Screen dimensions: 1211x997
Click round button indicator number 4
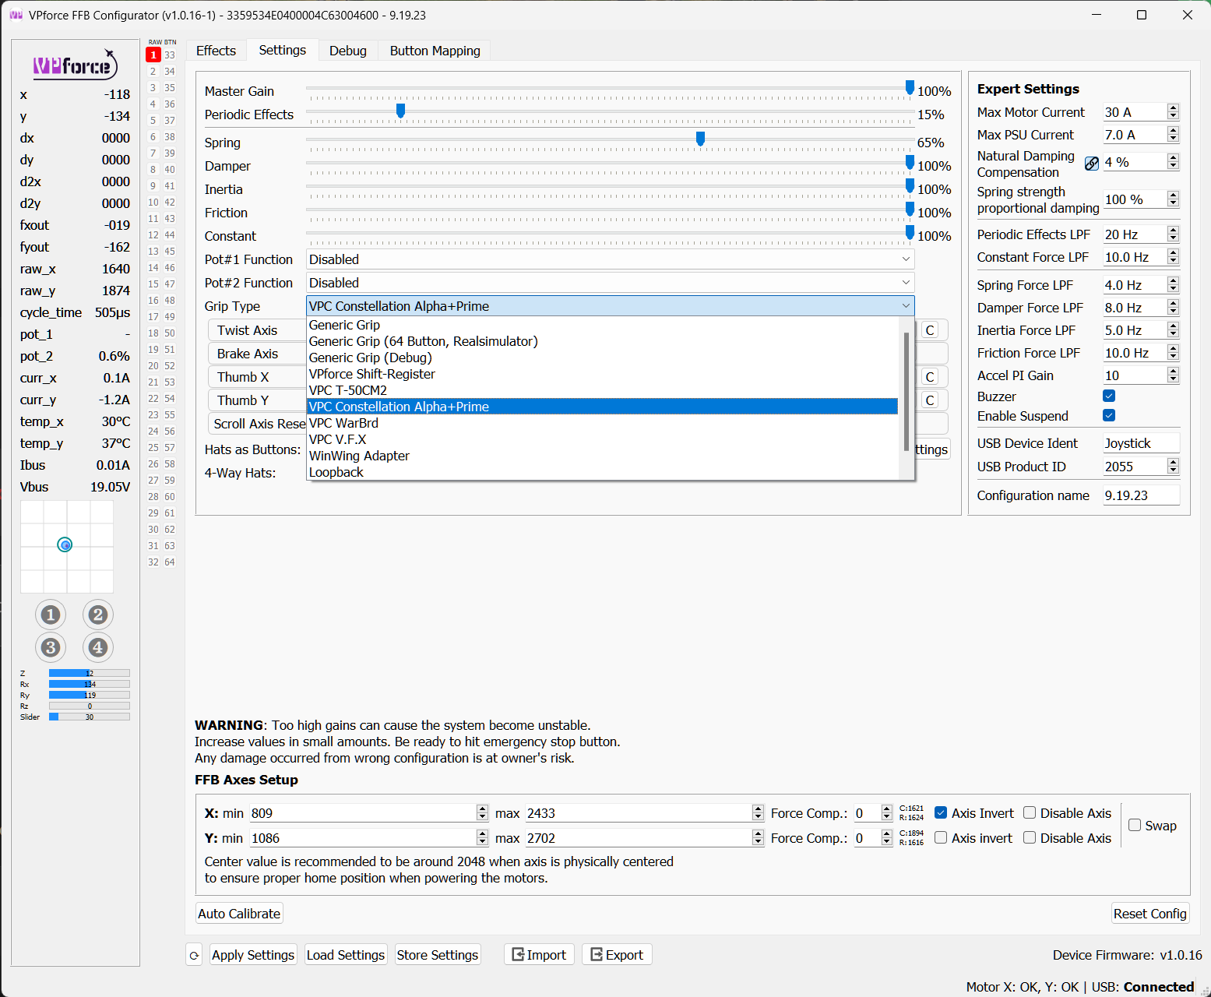[x=97, y=647]
